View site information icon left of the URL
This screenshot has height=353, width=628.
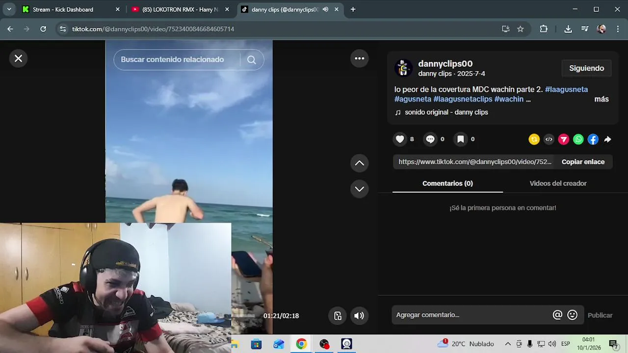coord(62,29)
